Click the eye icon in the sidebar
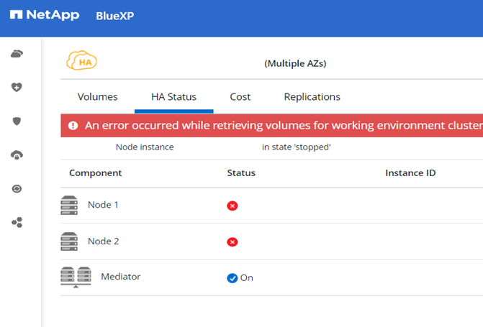483x327 pixels. [17, 189]
